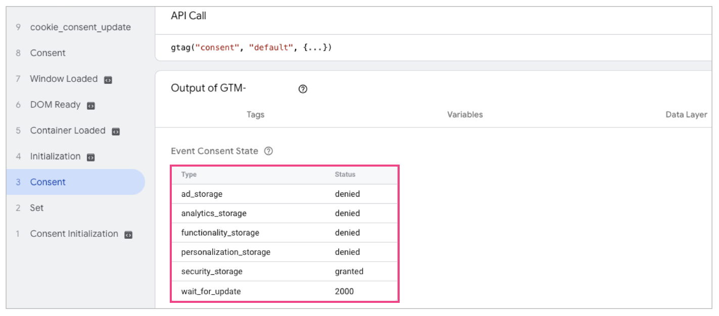
Task: Select the Set event
Action: [37, 208]
